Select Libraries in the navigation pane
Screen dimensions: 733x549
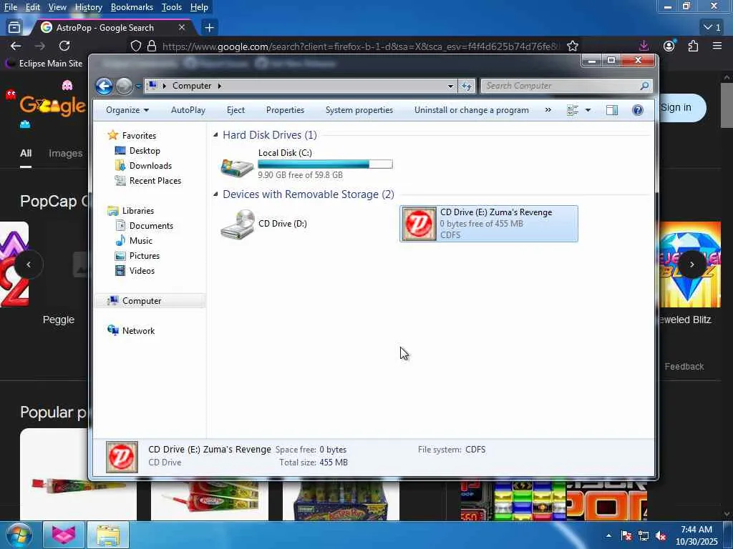pos(138,211)
